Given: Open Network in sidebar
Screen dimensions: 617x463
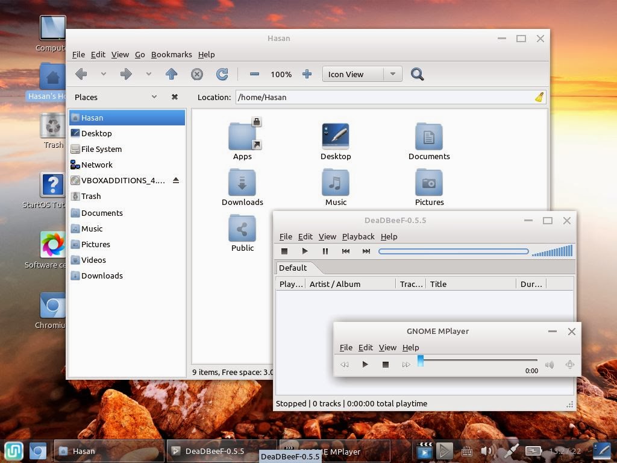Looking at the screenshot, I should pyautogui.click(x=127, y=165).
